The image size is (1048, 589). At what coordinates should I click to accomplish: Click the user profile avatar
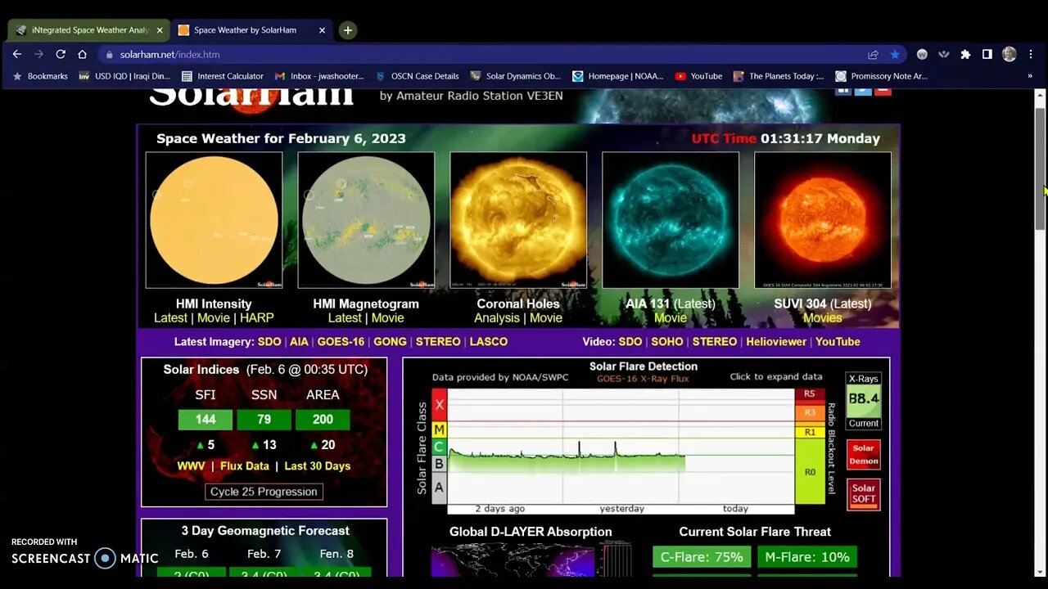[x=1009, y=54]
